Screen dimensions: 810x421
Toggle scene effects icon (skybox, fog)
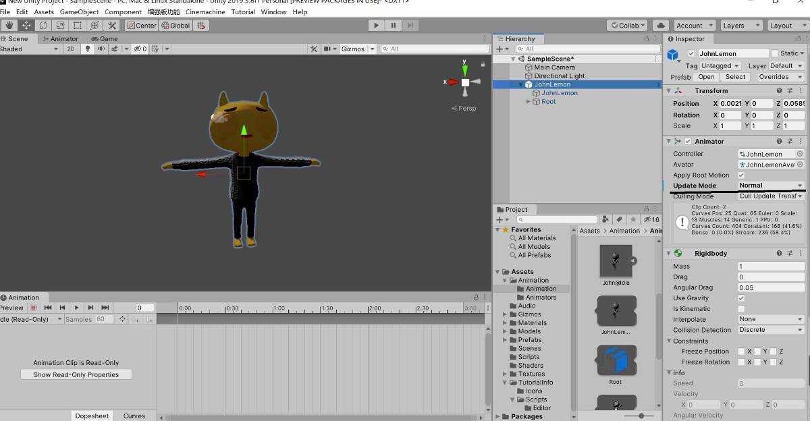point(115,49)
